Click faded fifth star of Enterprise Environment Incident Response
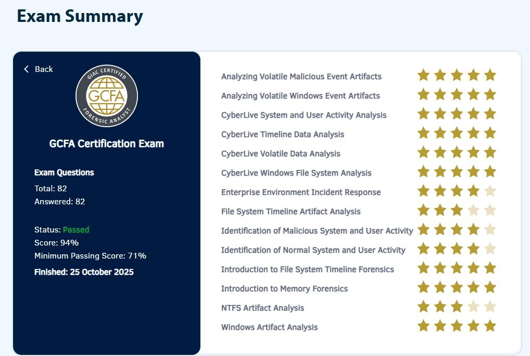530x356 pixels. pyautogui.click(x=490, y=191)
